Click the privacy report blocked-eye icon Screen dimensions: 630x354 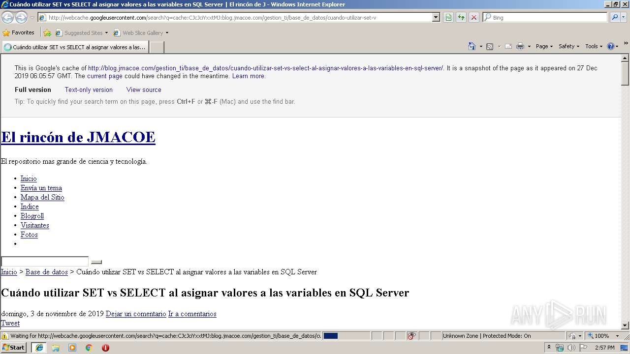click(x=411, y=336)
